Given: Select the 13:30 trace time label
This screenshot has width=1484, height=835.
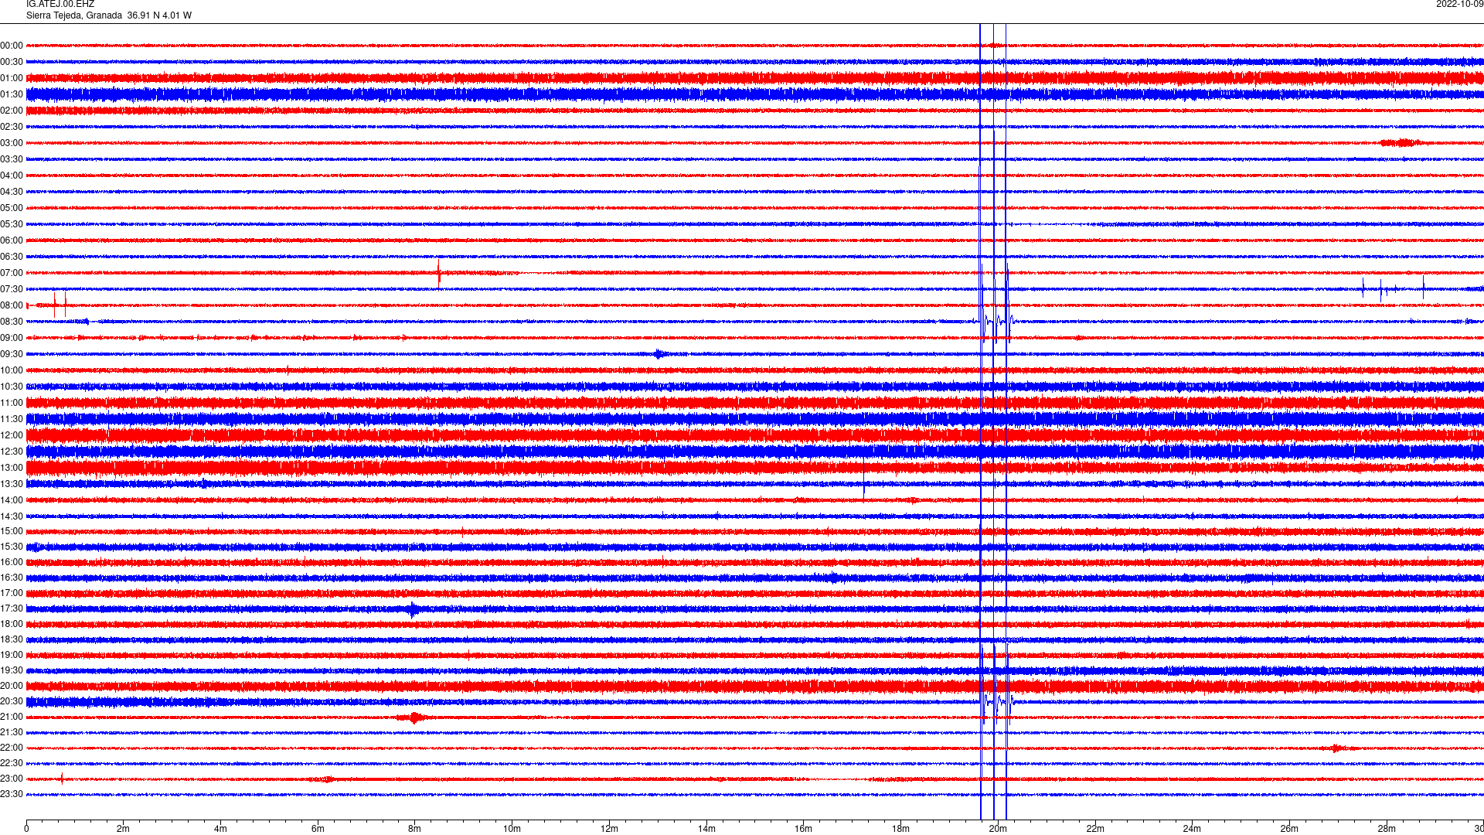Looking at the screenshot, I should coord(12,484).
